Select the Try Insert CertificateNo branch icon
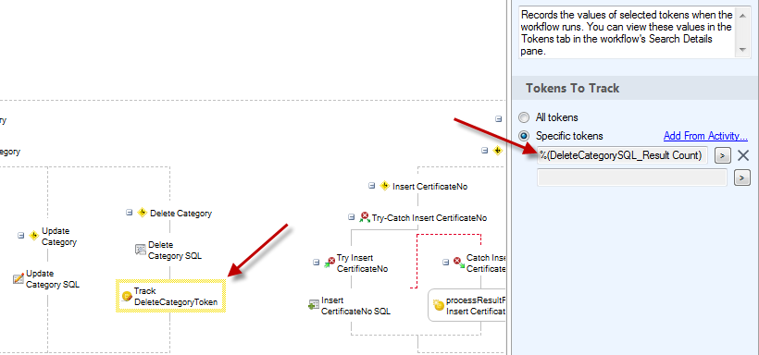This screenshot has width=759, height=355. click(330, 263)
